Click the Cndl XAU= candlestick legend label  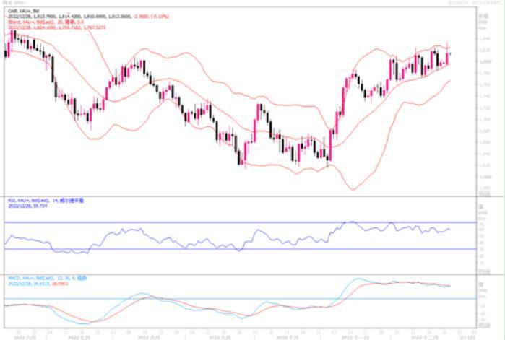point(22,11)
